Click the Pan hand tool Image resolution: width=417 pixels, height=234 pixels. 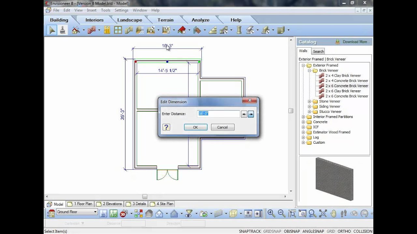tap(333, 214)
